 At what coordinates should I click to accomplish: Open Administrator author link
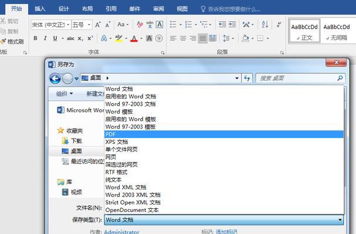121,232
